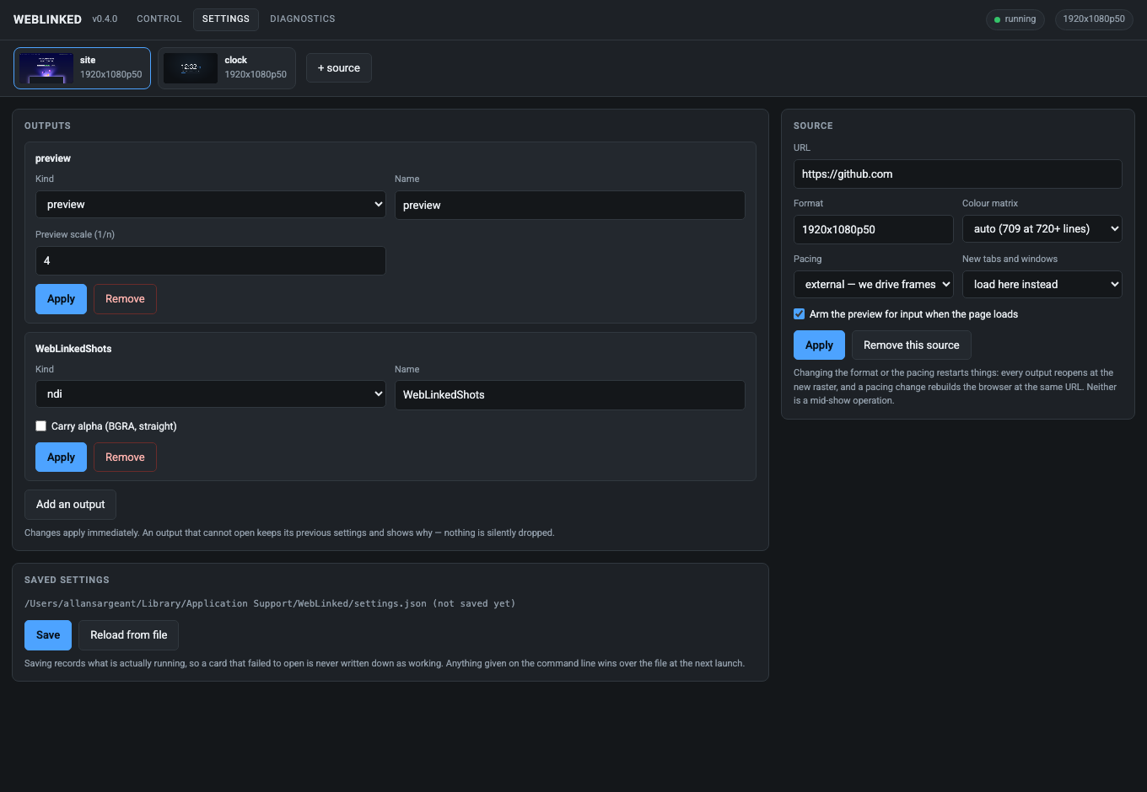Open the Kind dropdown for WebLinkedShots output
The height and width of the screenshot is (792, 1147).
pyautogui.click(x=211, y=394)
